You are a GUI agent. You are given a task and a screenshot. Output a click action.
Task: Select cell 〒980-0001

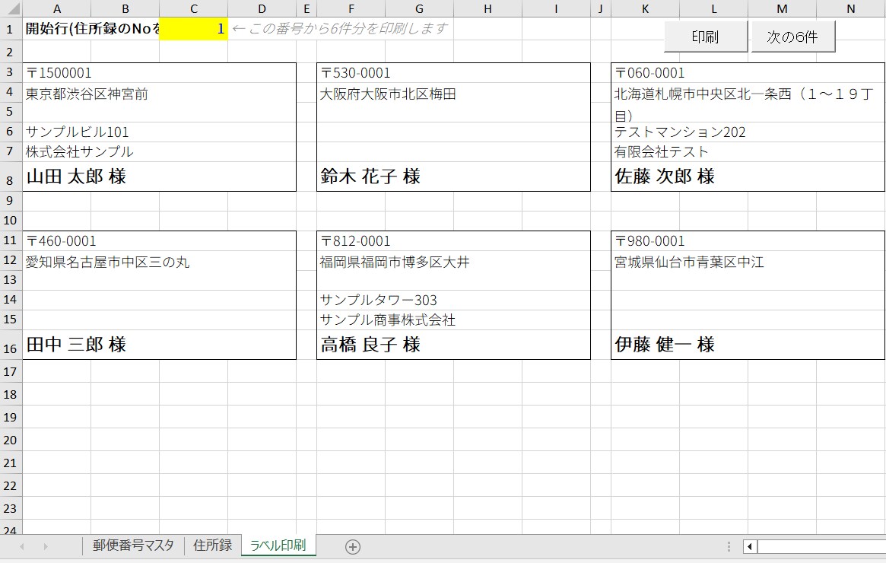click(x=748, y=241)
